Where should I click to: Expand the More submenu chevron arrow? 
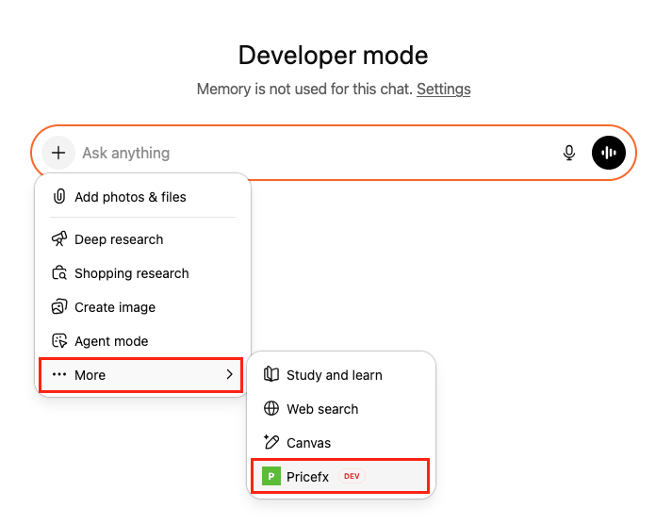point(229,375)
